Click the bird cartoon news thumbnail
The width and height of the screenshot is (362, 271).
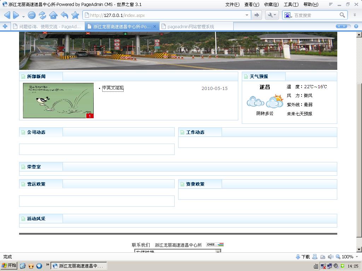click(58, 101)
